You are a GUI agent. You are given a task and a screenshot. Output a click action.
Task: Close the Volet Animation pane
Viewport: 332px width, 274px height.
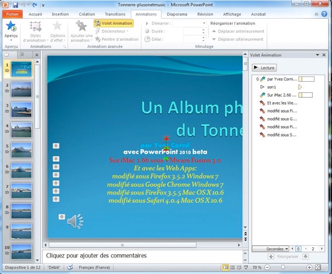[324, 55]
